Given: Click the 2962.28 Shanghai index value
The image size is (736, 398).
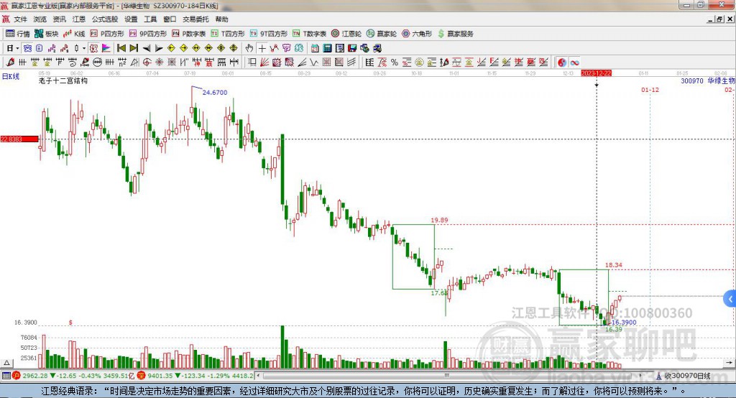Looking at the screenshot, I should pos(34,376).
